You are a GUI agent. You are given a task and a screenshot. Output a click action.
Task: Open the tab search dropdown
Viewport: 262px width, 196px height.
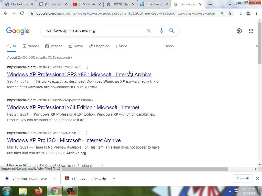click(x=230, y=5)
